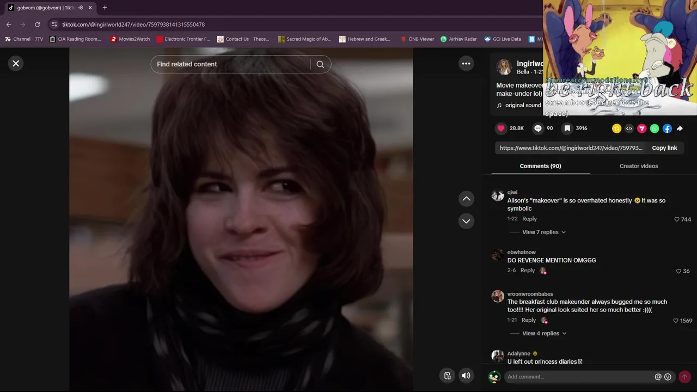
Task: Reply to vroomvroombabes' comment
Action: (529, 320)
